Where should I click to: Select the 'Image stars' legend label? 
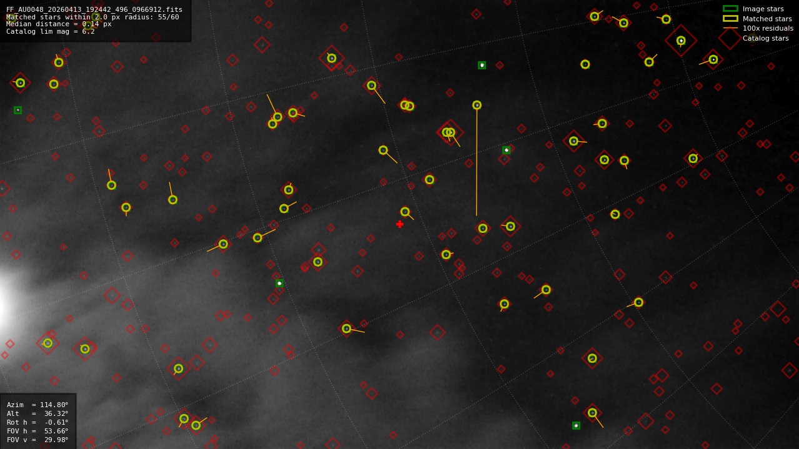pyautogui.click(x=763, y=9)
